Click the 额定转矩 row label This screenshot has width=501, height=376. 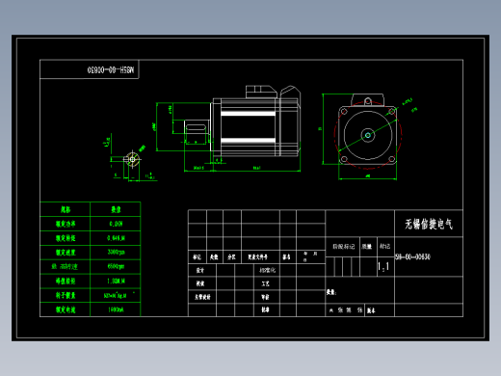coord(66,238)
